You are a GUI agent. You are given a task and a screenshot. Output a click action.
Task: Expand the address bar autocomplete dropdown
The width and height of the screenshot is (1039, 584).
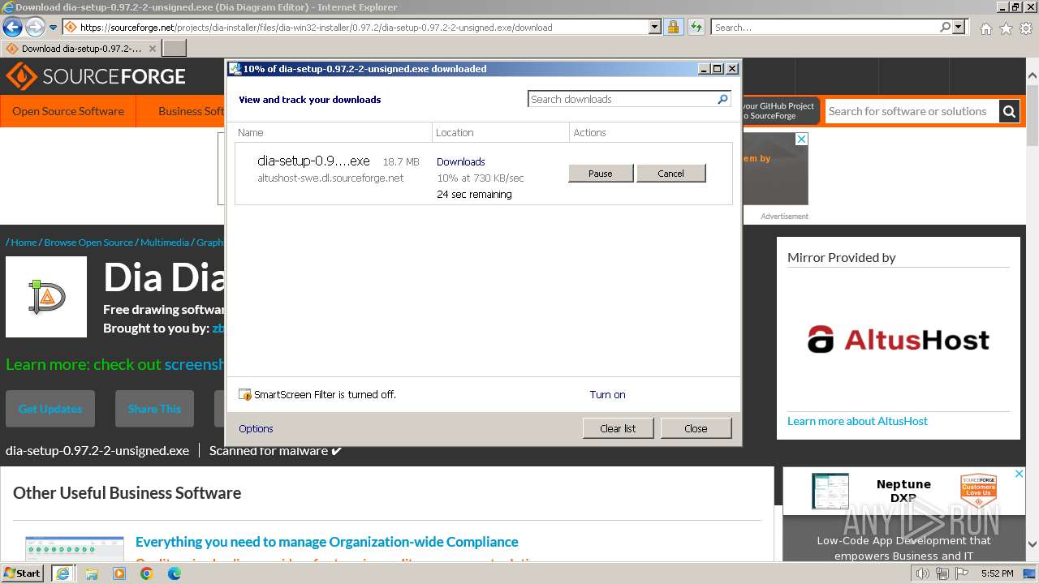pyautogui.click(x=655, y=28)
